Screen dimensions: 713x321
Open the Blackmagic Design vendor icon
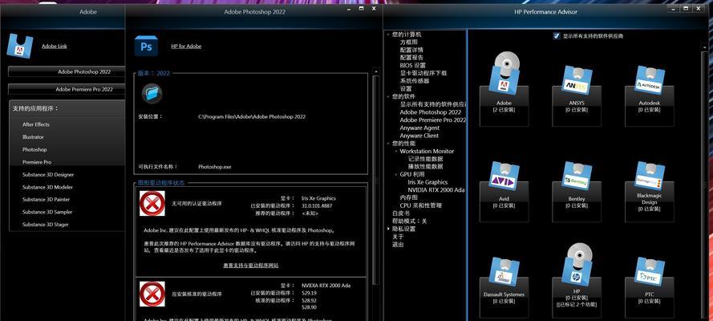[650, 177]
